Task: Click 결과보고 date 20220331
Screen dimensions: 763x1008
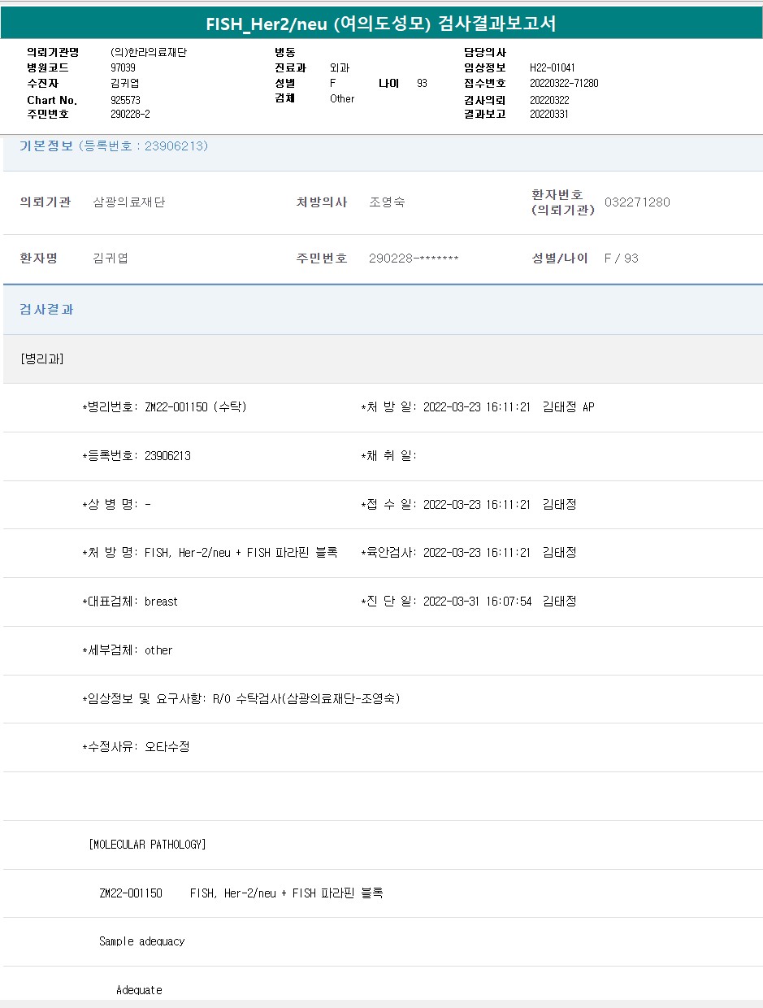Action: [x=548, y=115]
